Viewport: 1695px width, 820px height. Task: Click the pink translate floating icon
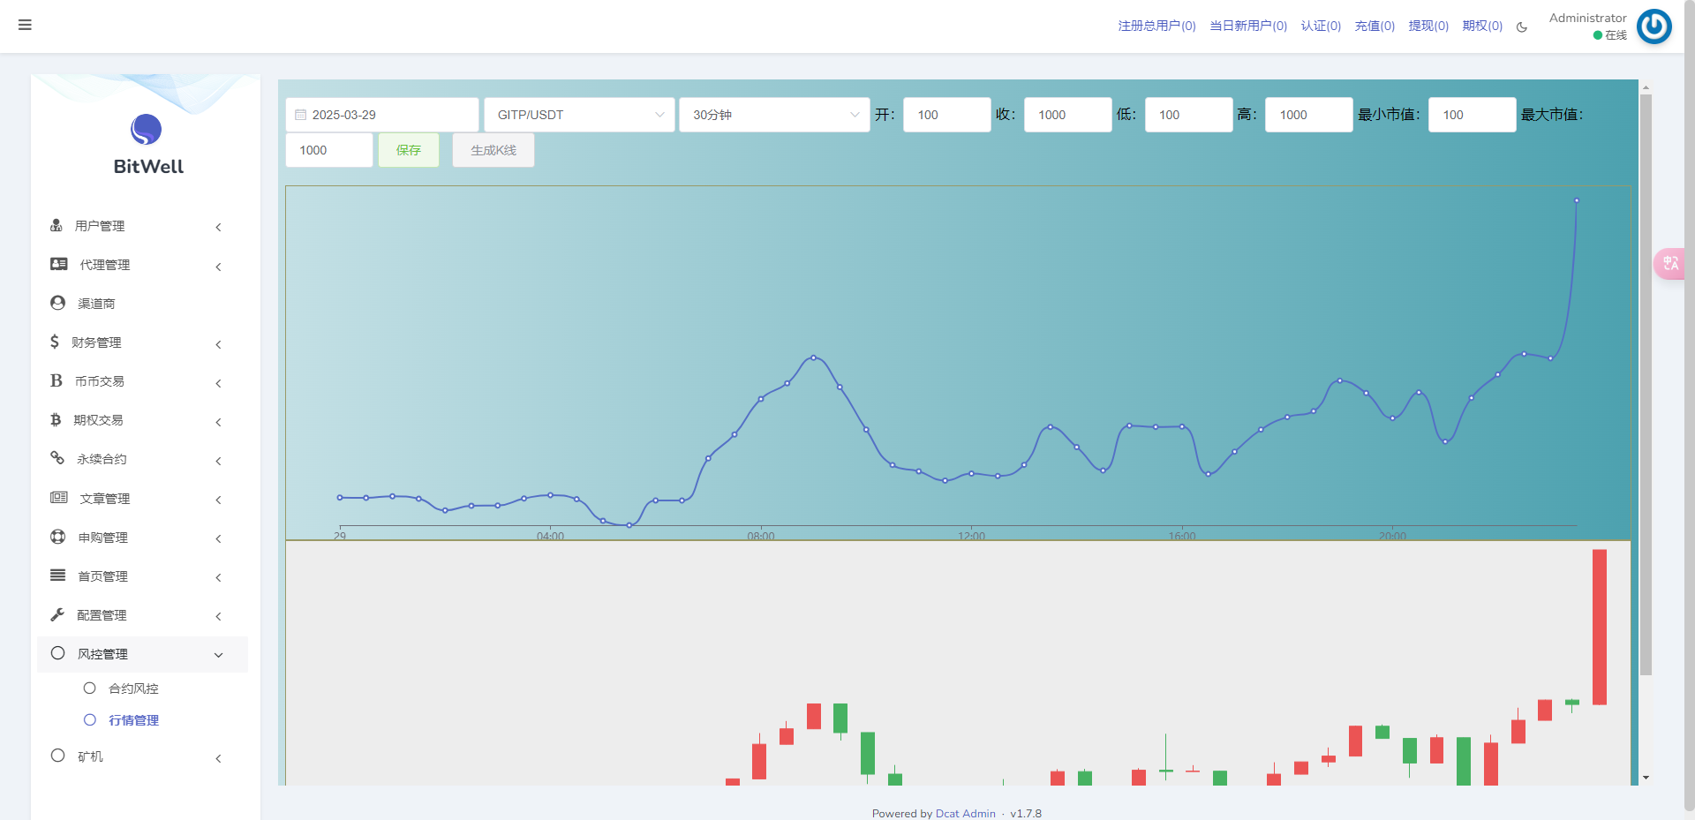click(1669, 263)
